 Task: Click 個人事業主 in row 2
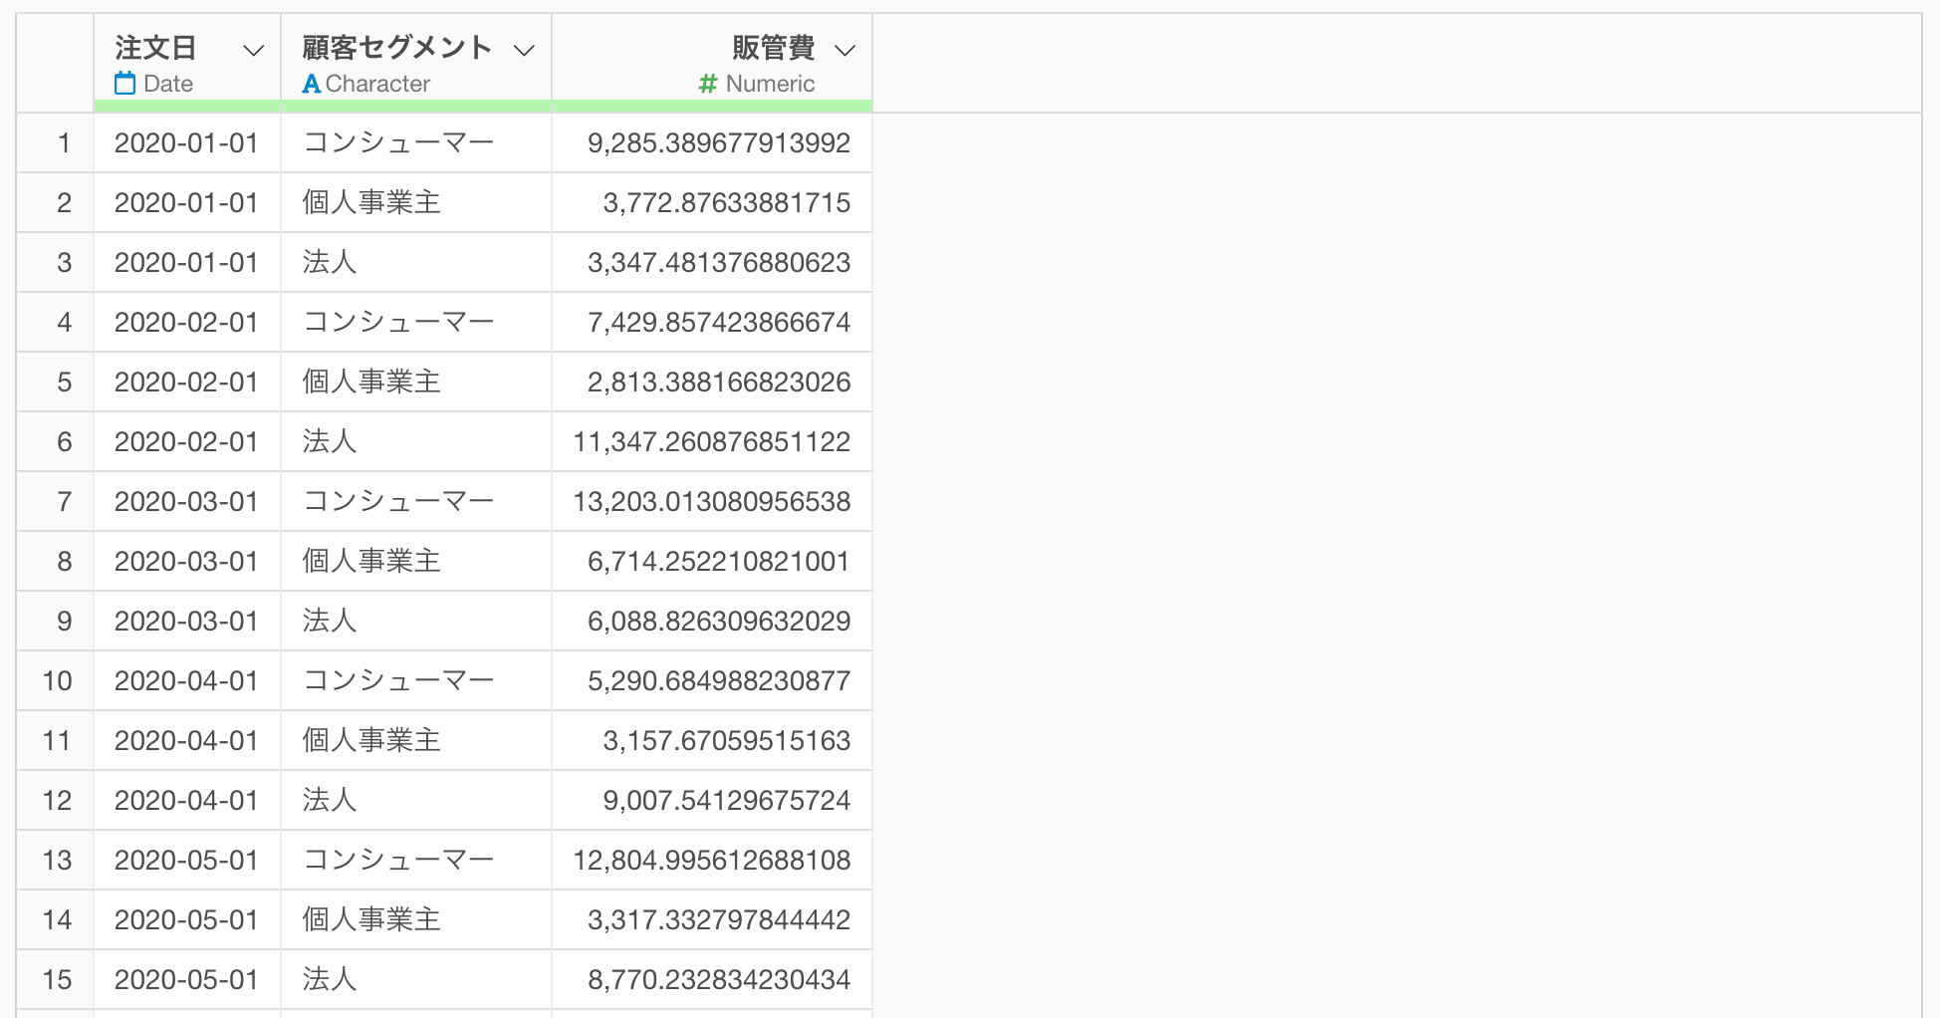tap(371, 203)
